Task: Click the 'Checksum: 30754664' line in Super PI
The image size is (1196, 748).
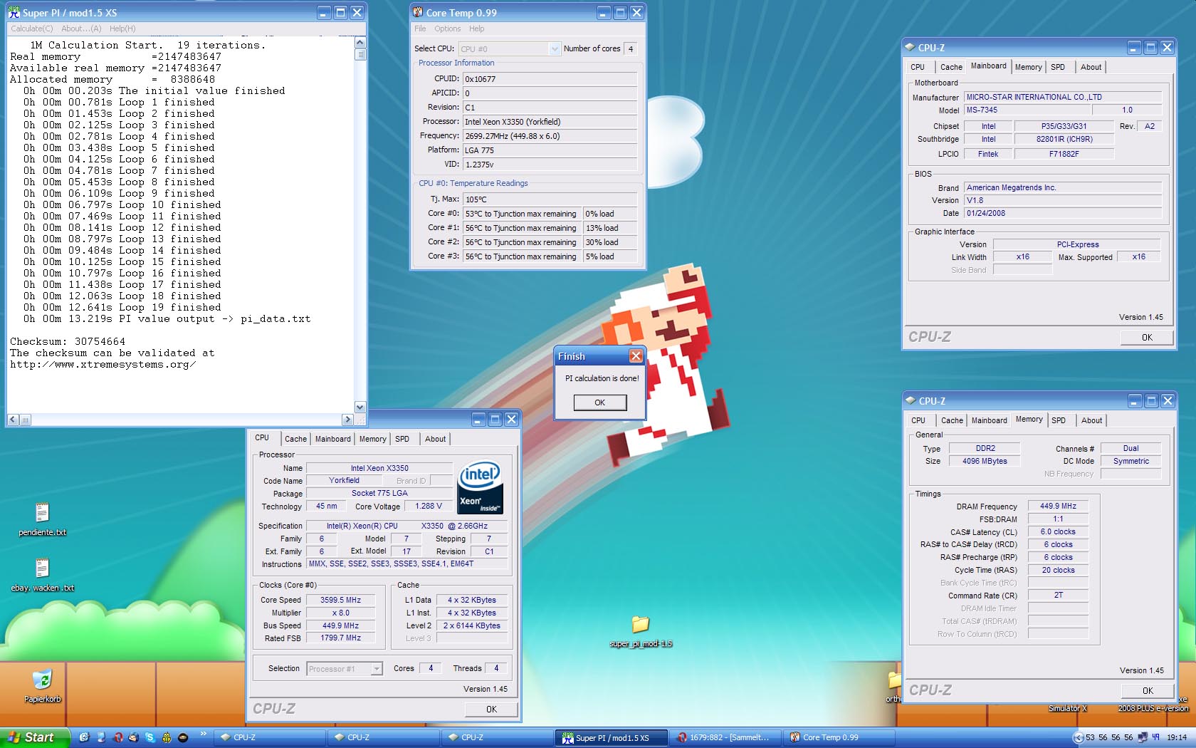Action: point(68,342)
